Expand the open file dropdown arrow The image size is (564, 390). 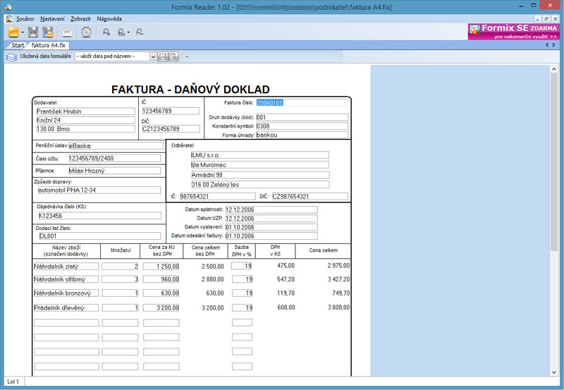(x=23, y=32)
